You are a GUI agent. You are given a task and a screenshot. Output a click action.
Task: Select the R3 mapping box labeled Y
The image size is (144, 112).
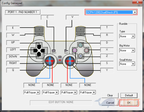(107, 70)
